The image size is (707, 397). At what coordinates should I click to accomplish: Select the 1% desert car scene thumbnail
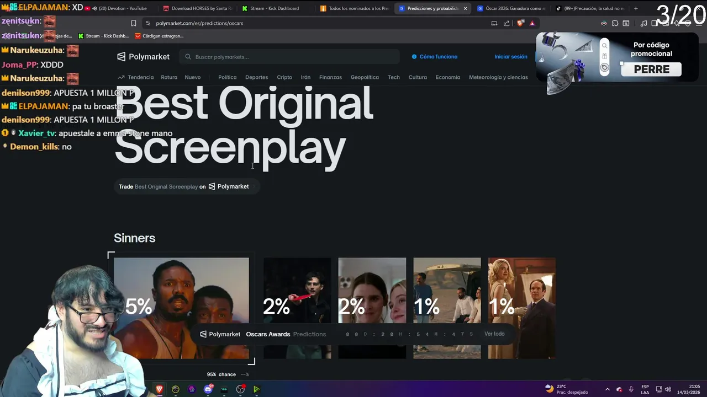point(447,308)
